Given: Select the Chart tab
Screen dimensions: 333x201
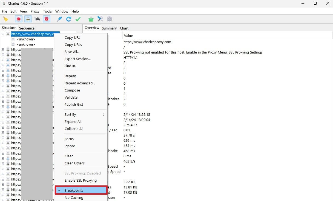Looking at the screenshot, I should point(124,28).
